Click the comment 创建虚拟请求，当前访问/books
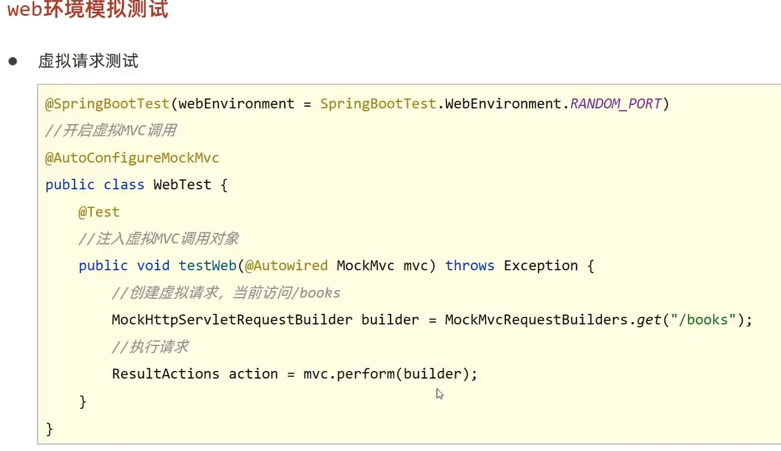This screenshot has width=781, height=451. [x=226, y=293]
